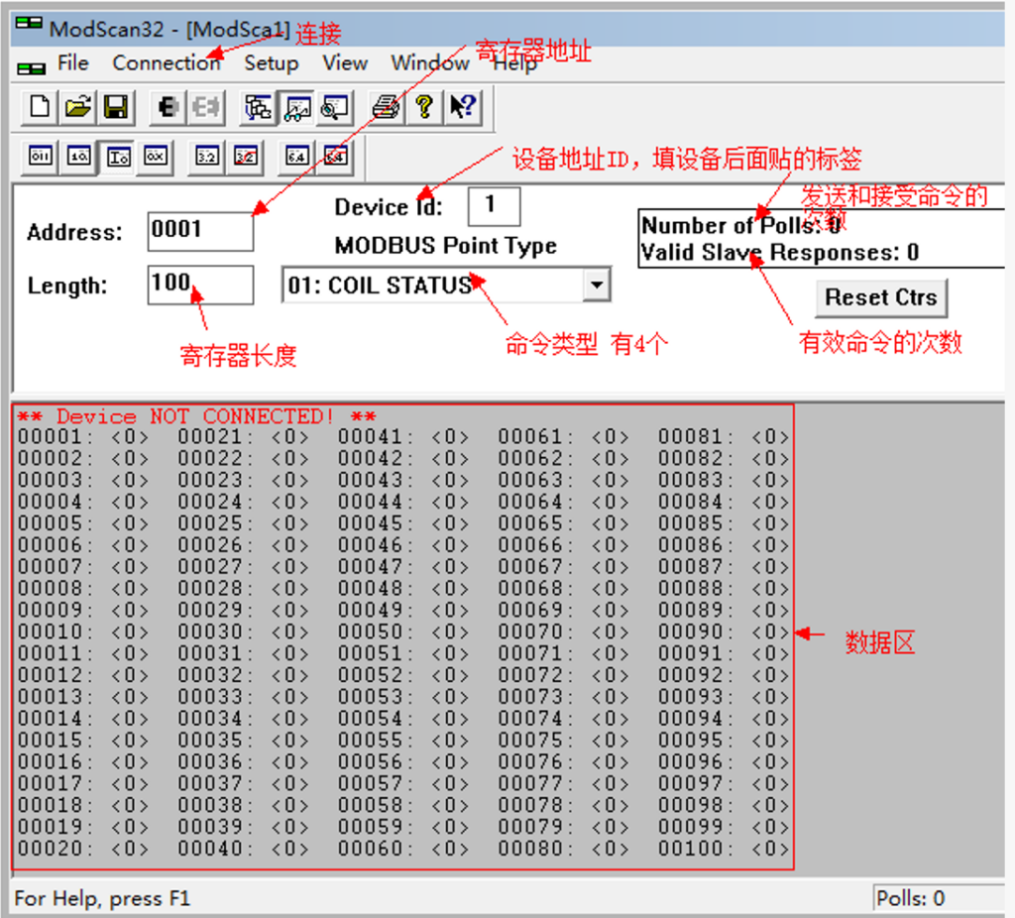1015x918 pixels.
Task: Open the File menu
Action: pos(73,63)
